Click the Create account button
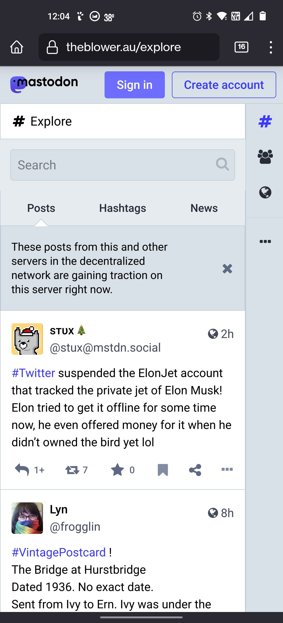The height and width of the screenshot is (623, 283). [224, 85]
